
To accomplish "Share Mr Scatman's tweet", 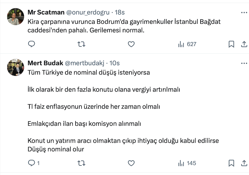I will 244,44.
